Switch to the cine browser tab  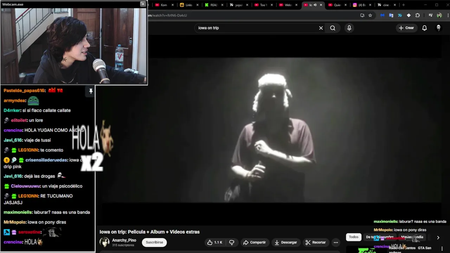point(386,5)
